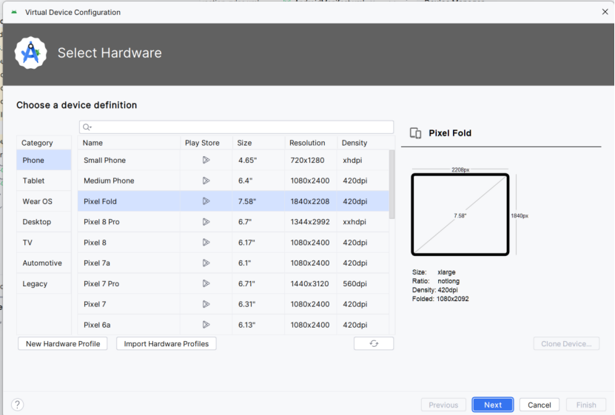
Task: Click the Play Store icon for Pixel 6a
Action: click(206, 325)
